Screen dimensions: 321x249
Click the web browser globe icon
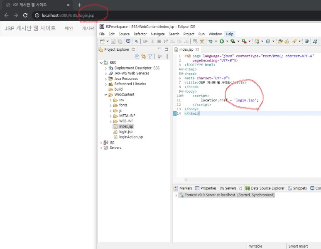[306, 41]
